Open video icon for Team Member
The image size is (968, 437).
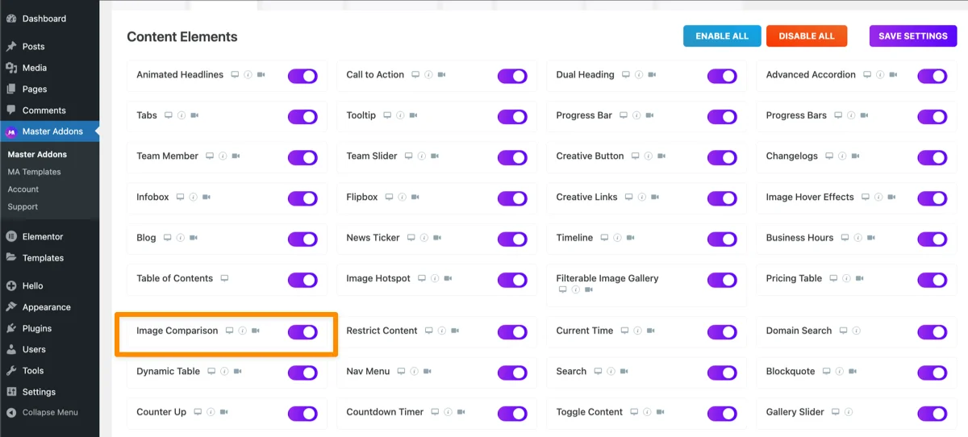coord(236,156)
